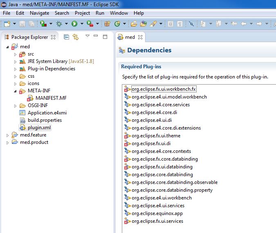Collapse the med project tree node
The width and height of the screenshot is (276, 233).
(x=7, y=47)
